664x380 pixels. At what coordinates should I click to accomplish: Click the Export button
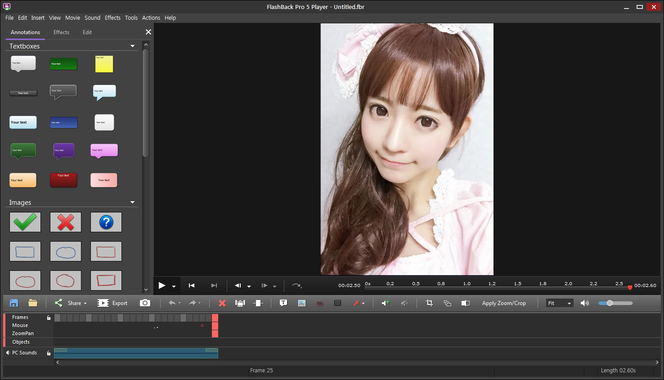[x=112, y=303]
